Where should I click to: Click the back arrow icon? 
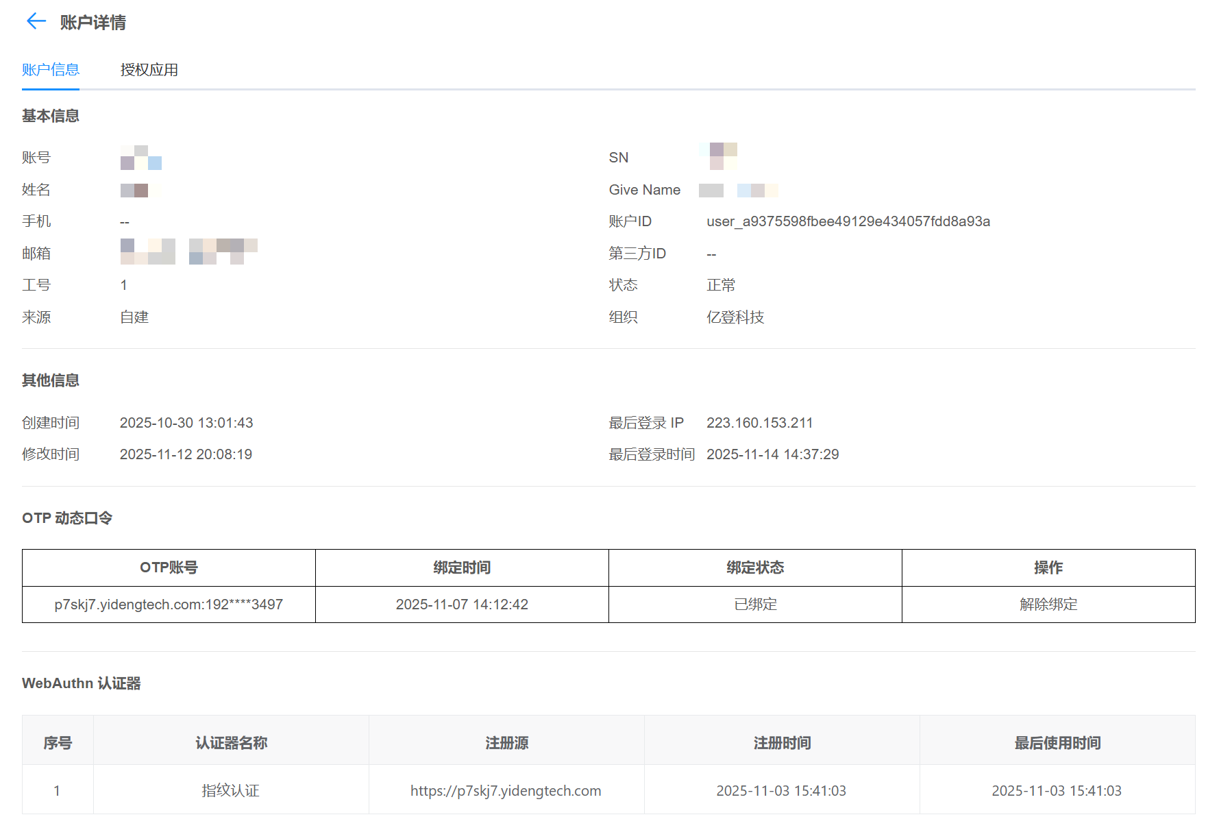pyautogui.click(x=36, y=22)
